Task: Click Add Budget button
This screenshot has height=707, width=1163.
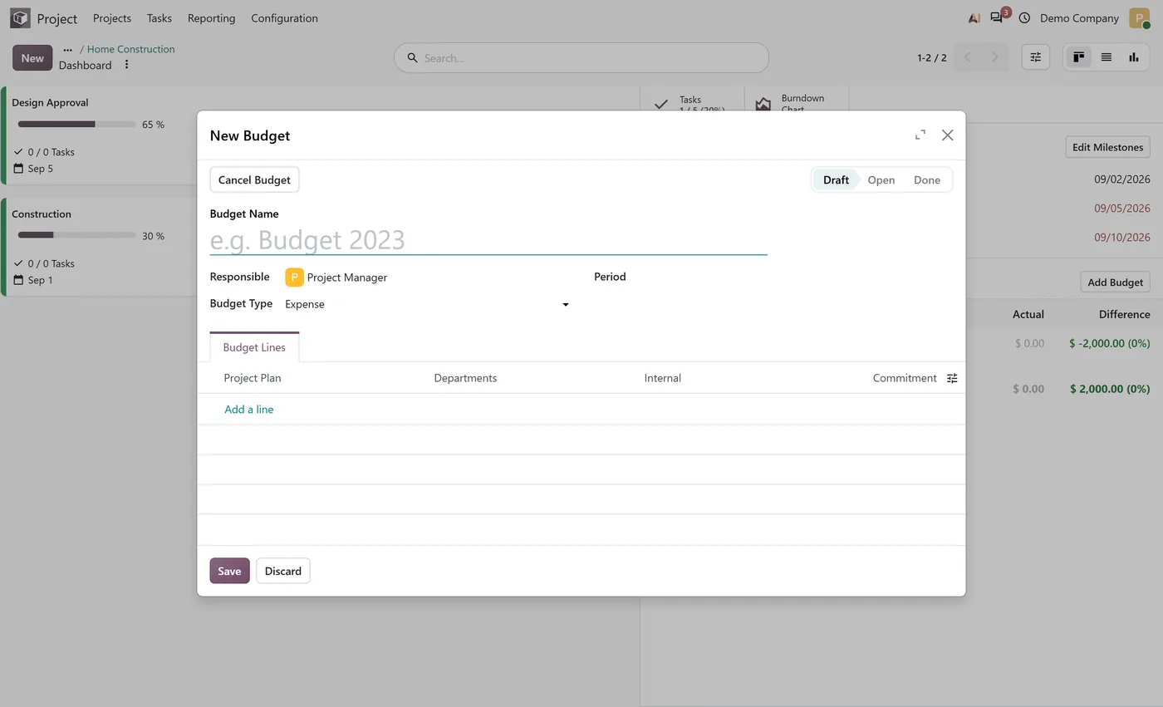Action: 1115,282
